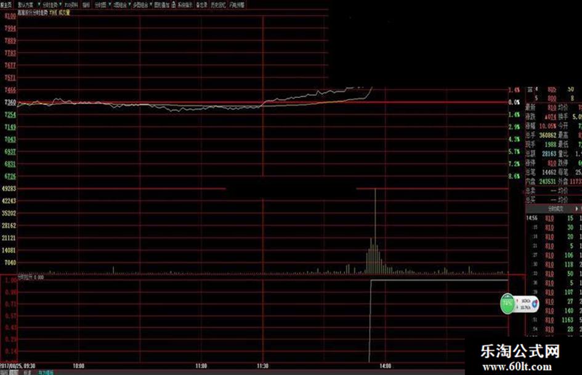Screen dimensions: 582x375
Task: Click the 8100 label on the price axis
Action: coord(10,17)
